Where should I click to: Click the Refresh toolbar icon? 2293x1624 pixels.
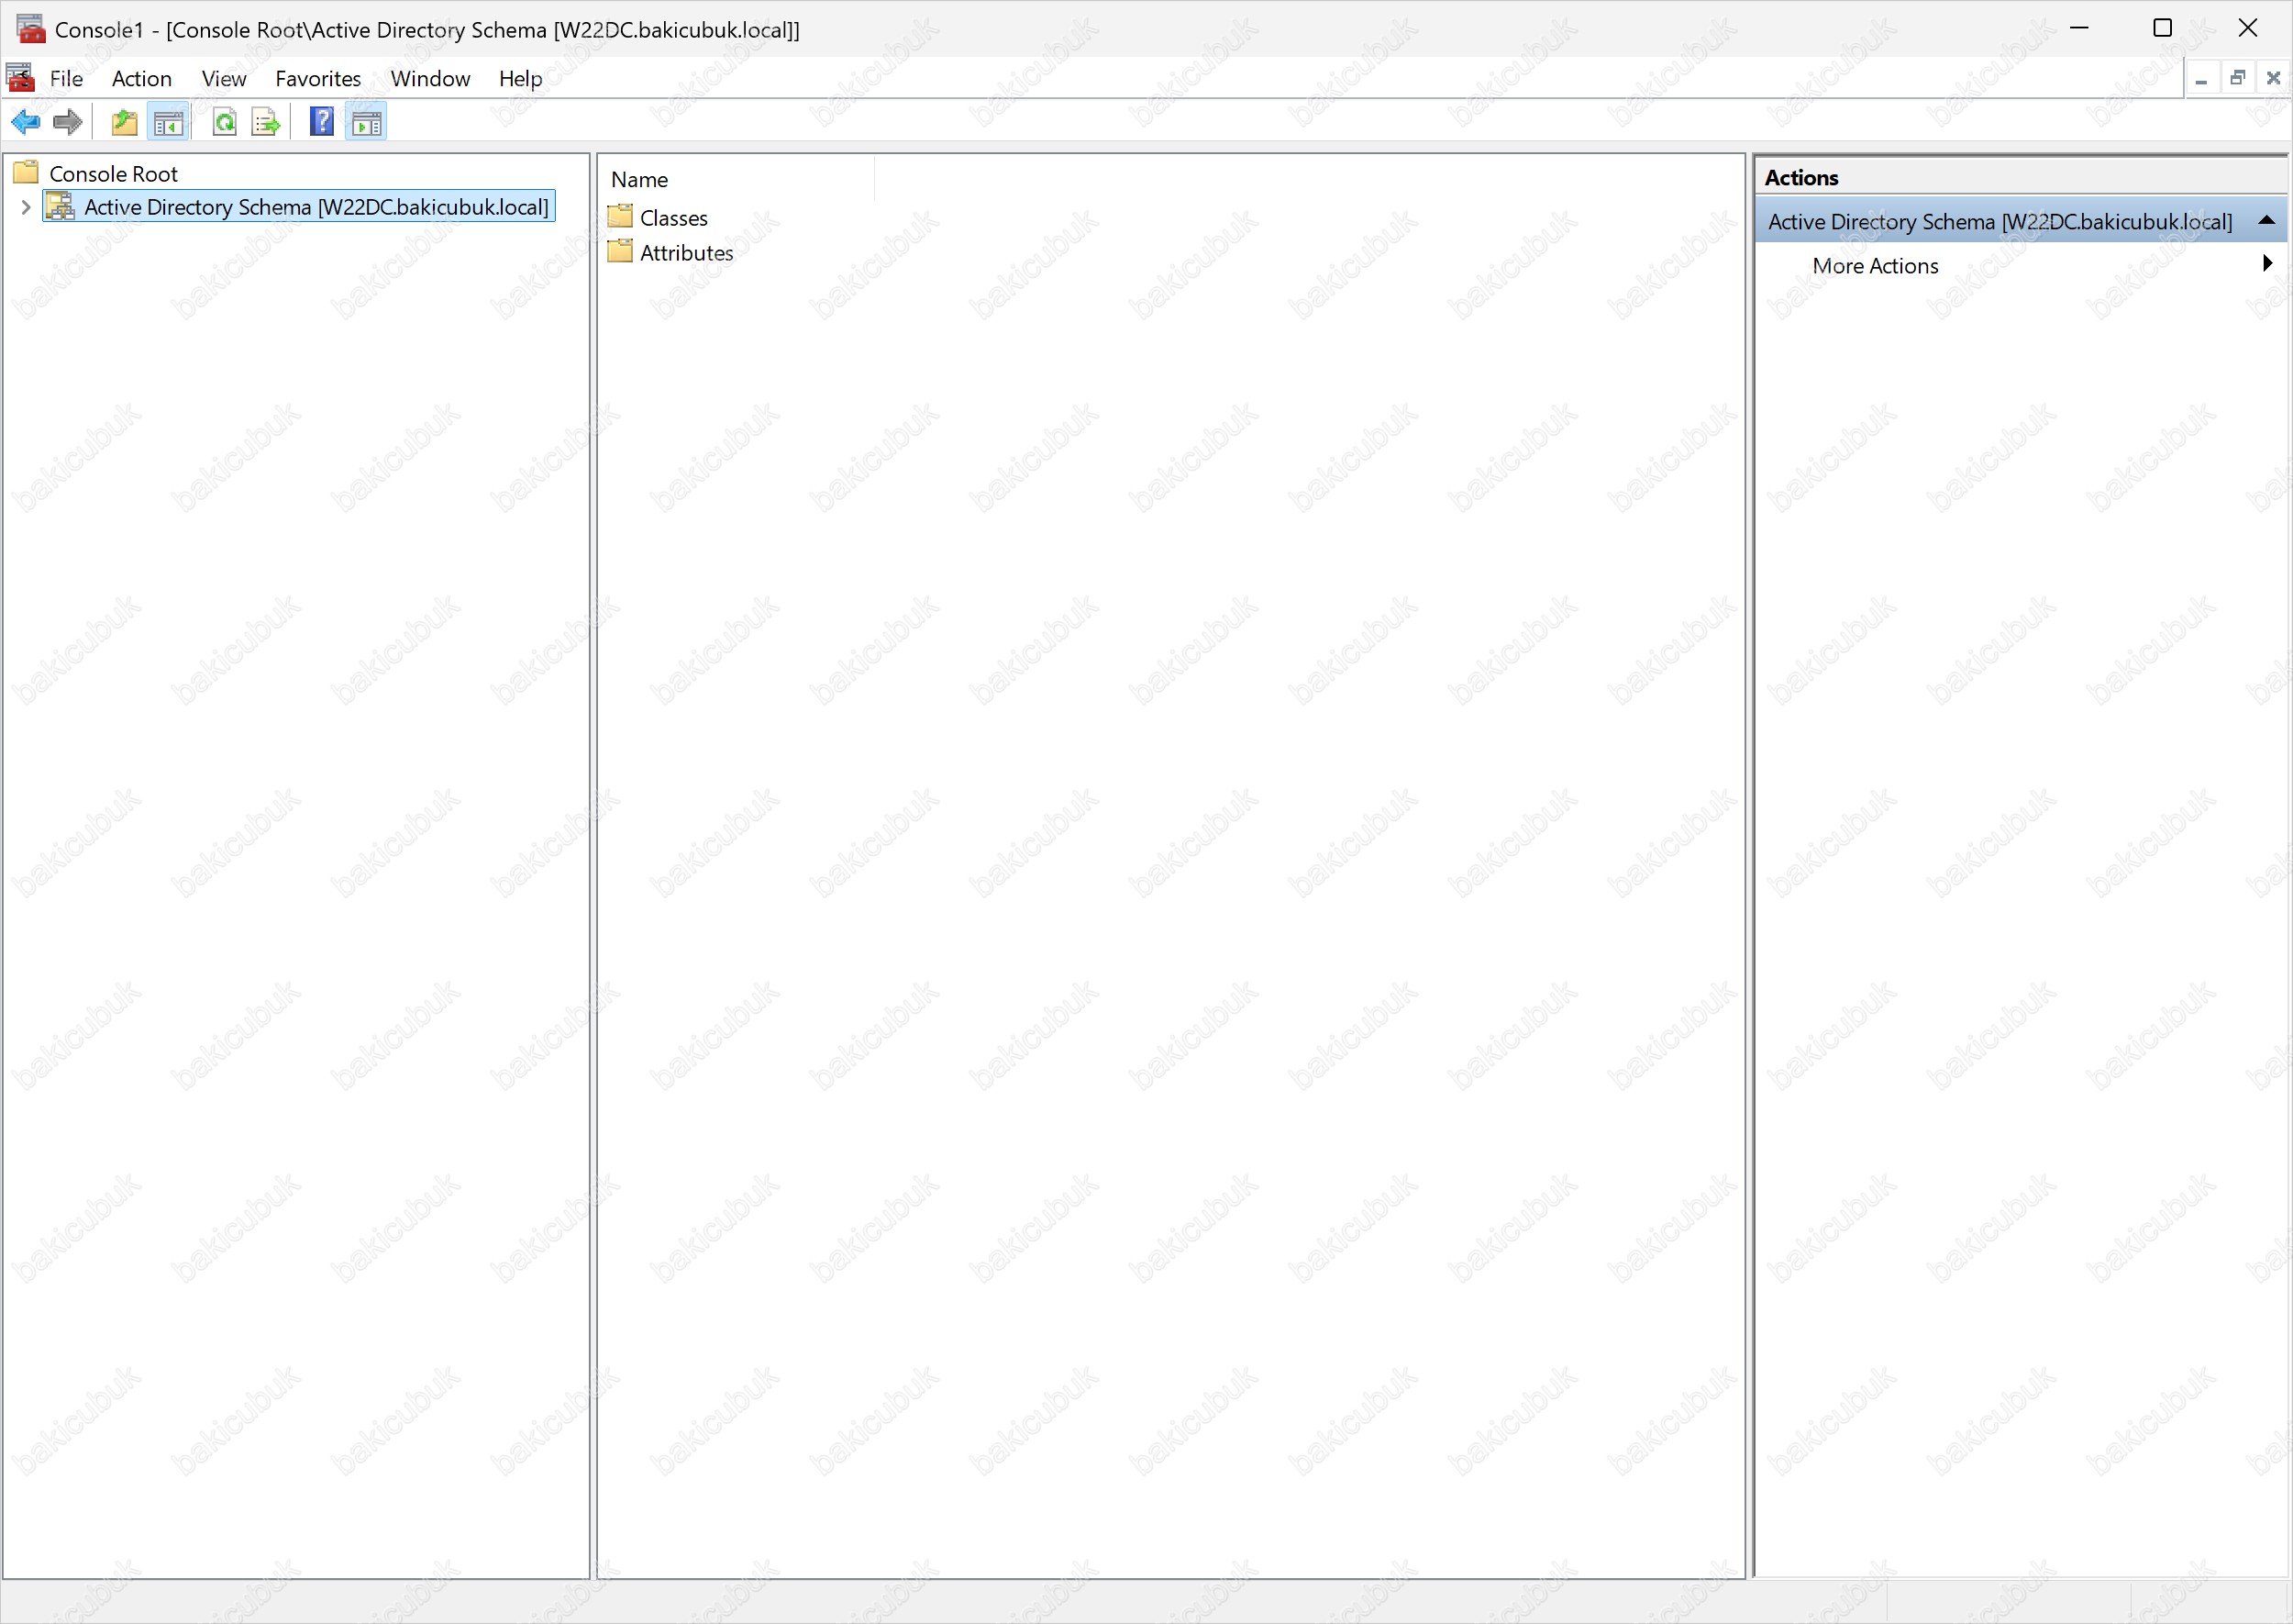click(225, 123)
